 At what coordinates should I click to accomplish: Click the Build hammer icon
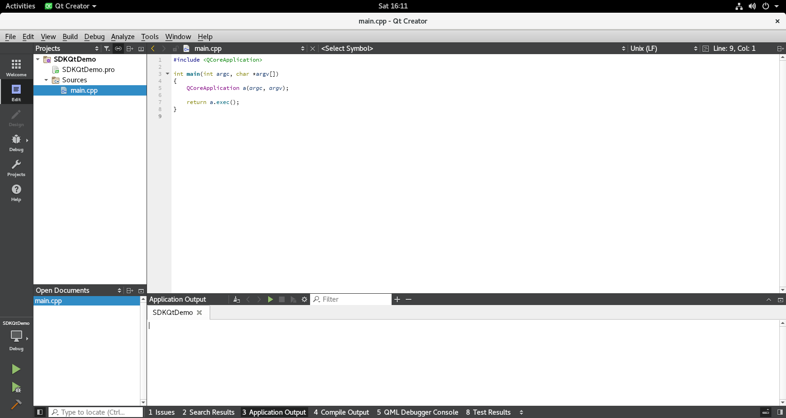tap(16, 404)
